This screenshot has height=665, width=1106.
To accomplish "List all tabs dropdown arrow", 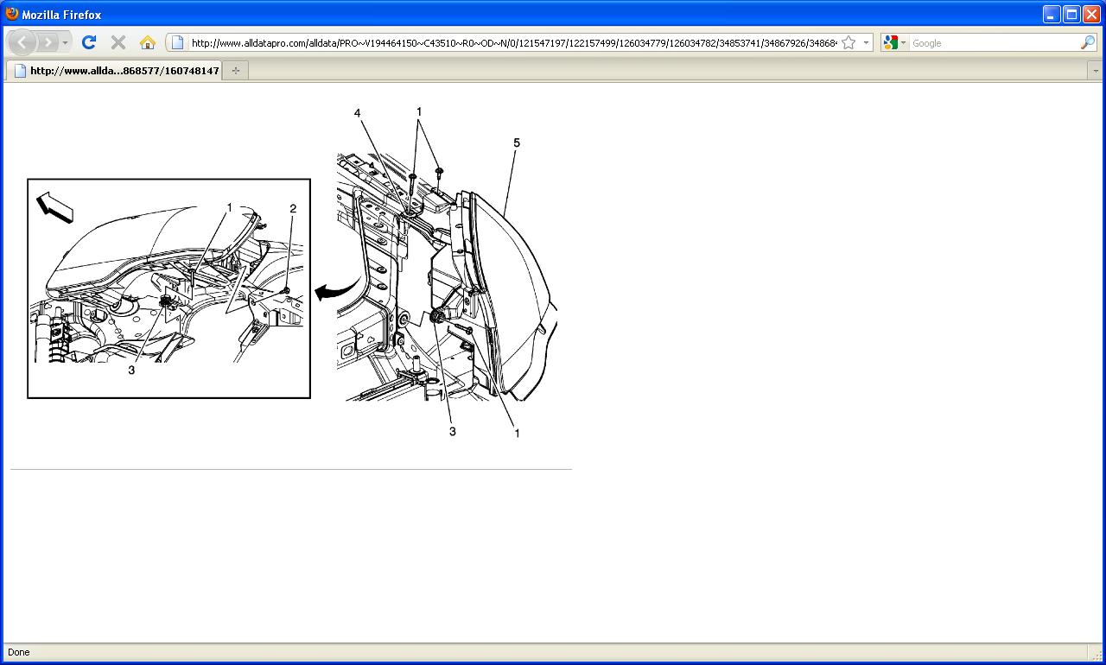I will point(1095,71).
